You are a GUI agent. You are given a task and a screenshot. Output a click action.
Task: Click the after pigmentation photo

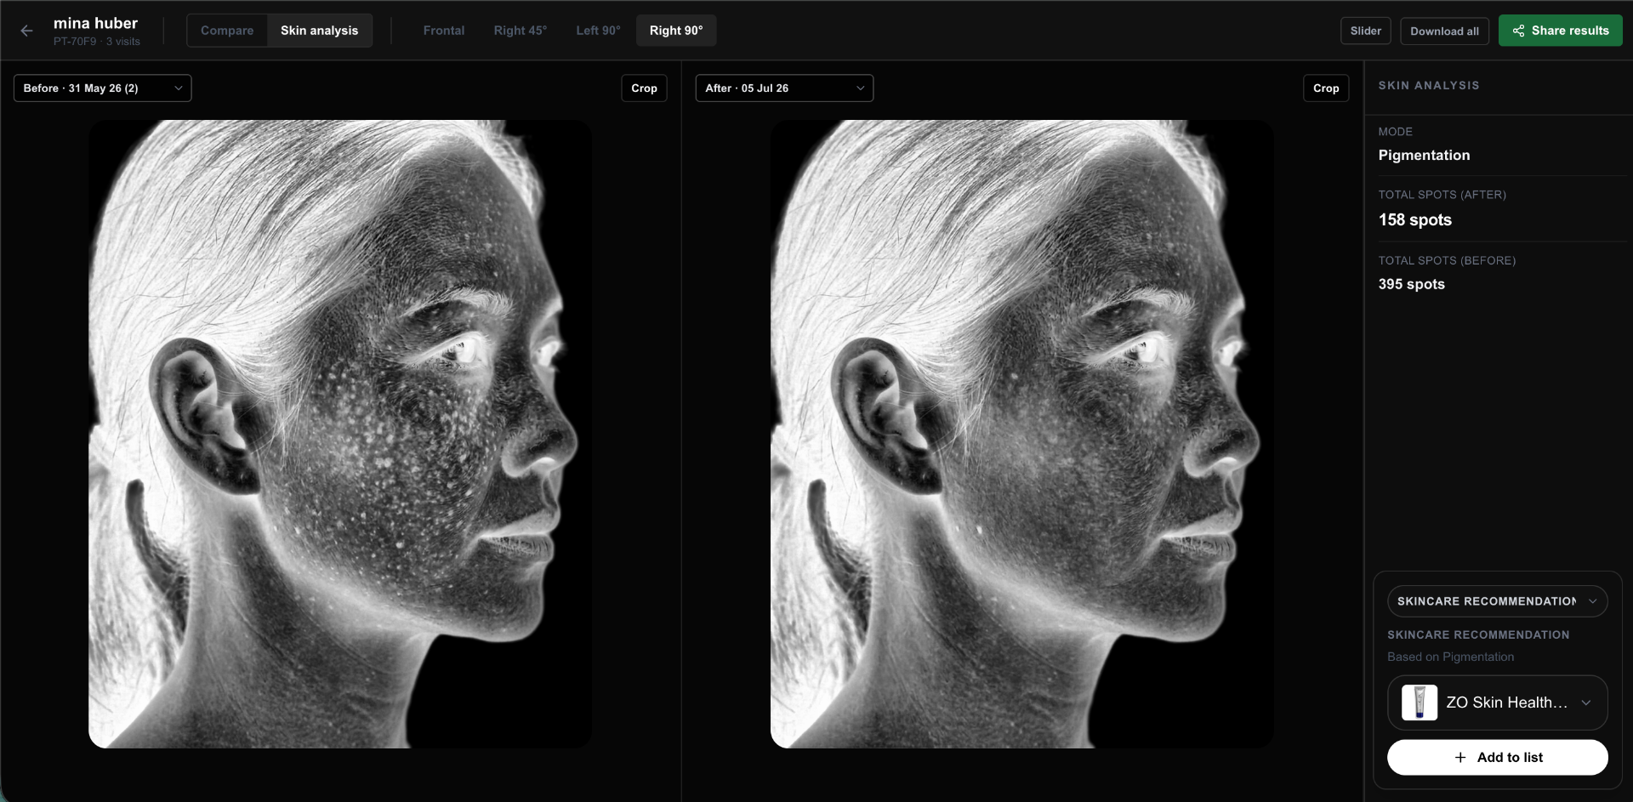[x=1021, y=434]
